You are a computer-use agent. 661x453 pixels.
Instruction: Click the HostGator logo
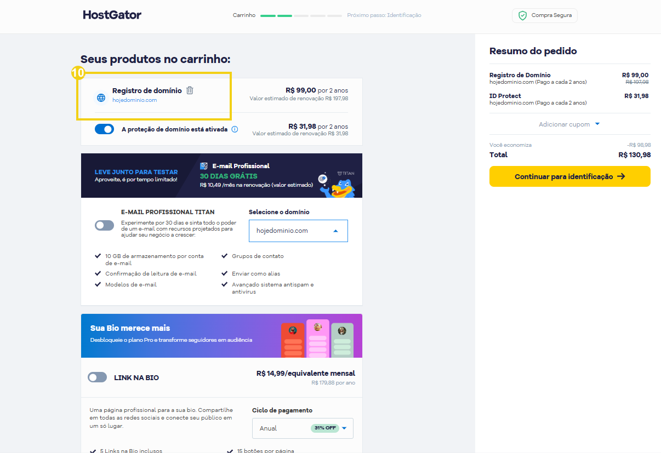click(112, 15)
